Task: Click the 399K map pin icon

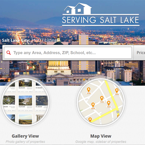Action: tap(117, 91)
